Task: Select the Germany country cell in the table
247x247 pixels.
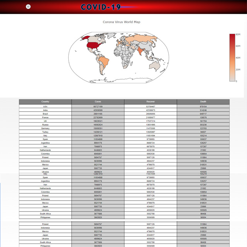Action: 45,129
